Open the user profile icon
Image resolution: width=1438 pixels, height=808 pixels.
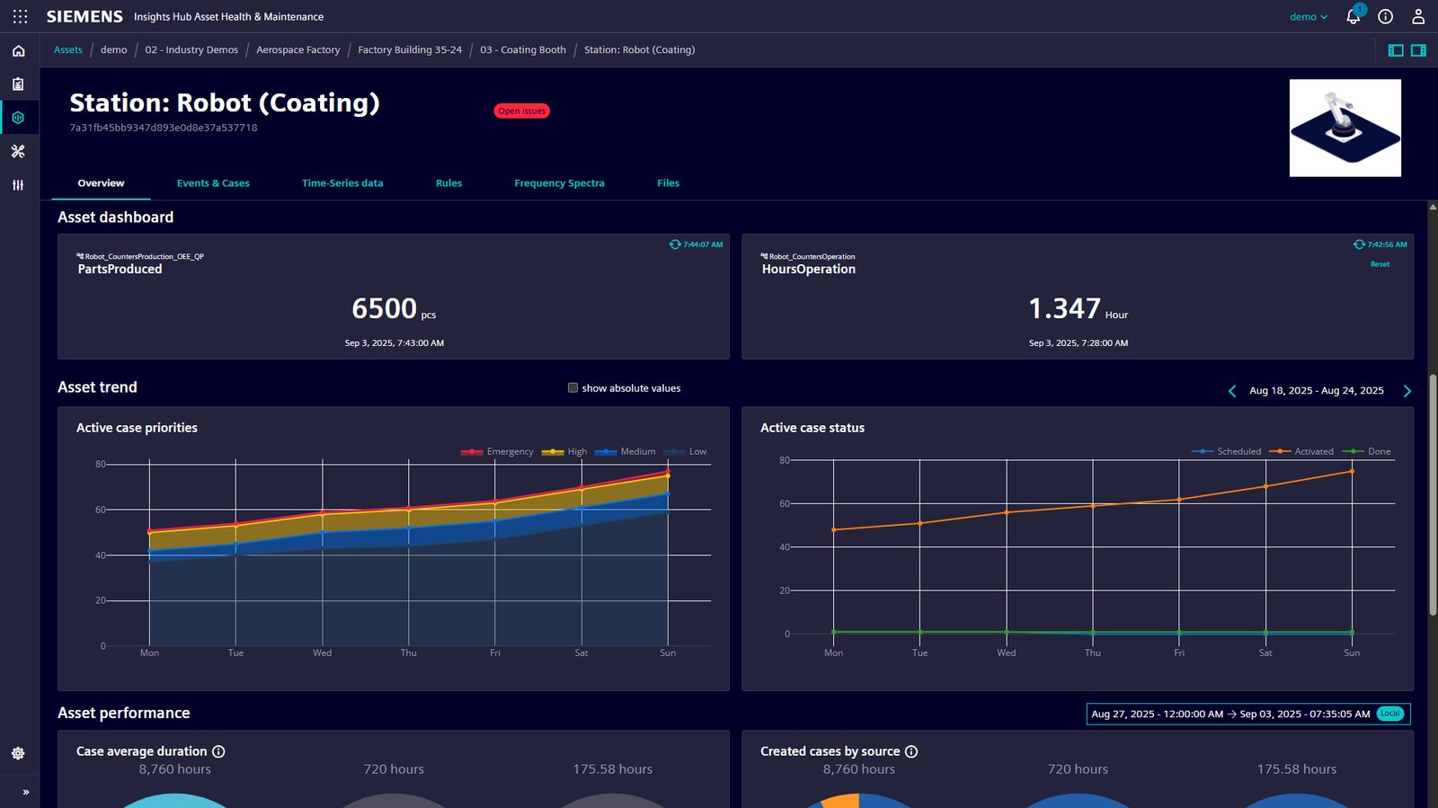point(1418,16)
